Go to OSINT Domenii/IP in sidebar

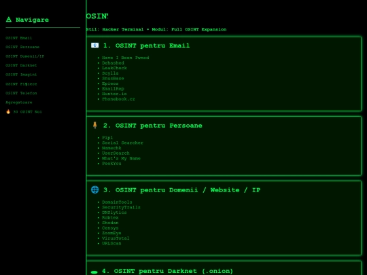25,56
